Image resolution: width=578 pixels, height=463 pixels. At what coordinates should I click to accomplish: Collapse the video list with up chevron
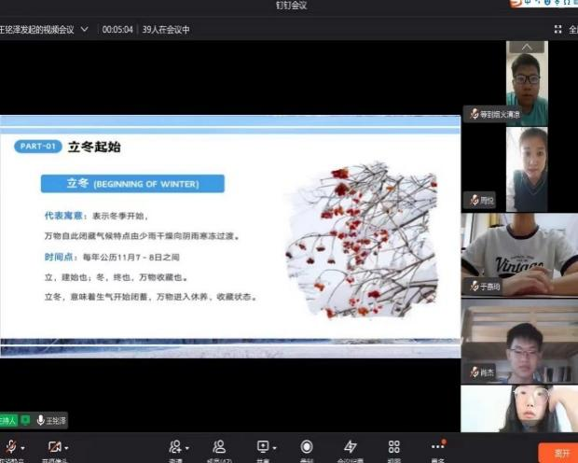tap(527, 48)
